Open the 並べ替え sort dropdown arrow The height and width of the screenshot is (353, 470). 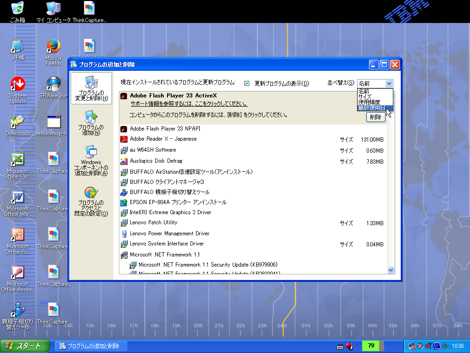click(x=389, y=84)
